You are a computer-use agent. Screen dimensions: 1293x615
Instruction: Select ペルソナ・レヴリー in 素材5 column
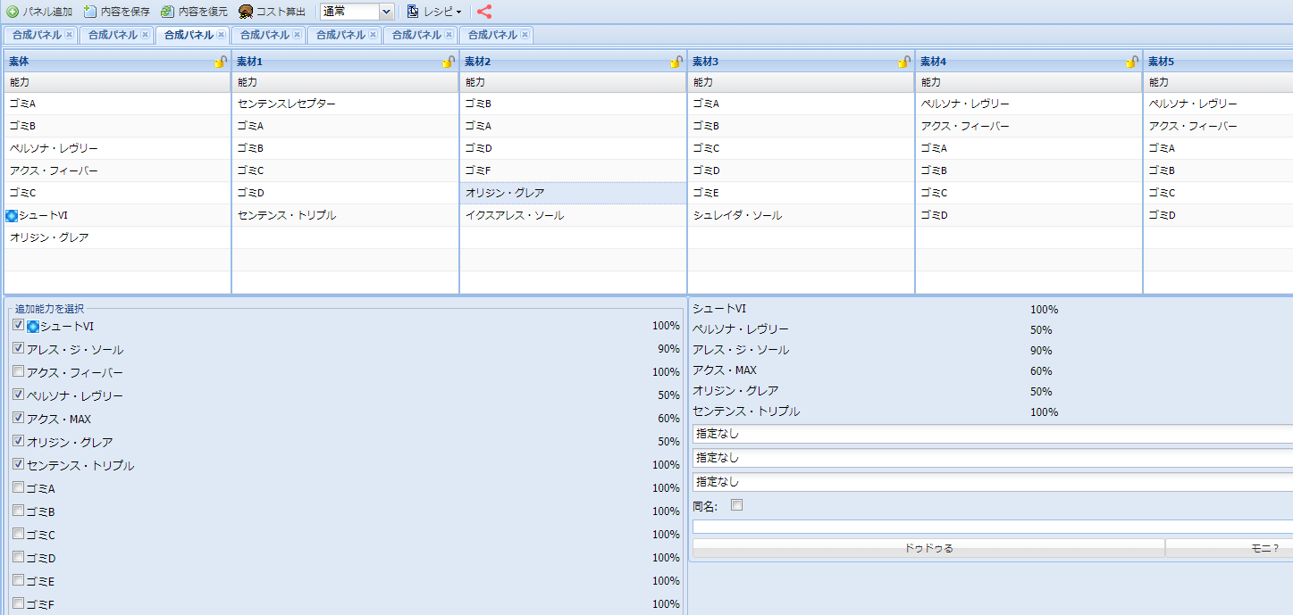coord(1219,104)
